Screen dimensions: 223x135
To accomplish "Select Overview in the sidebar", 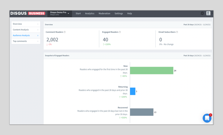I will tap(26, 24).
